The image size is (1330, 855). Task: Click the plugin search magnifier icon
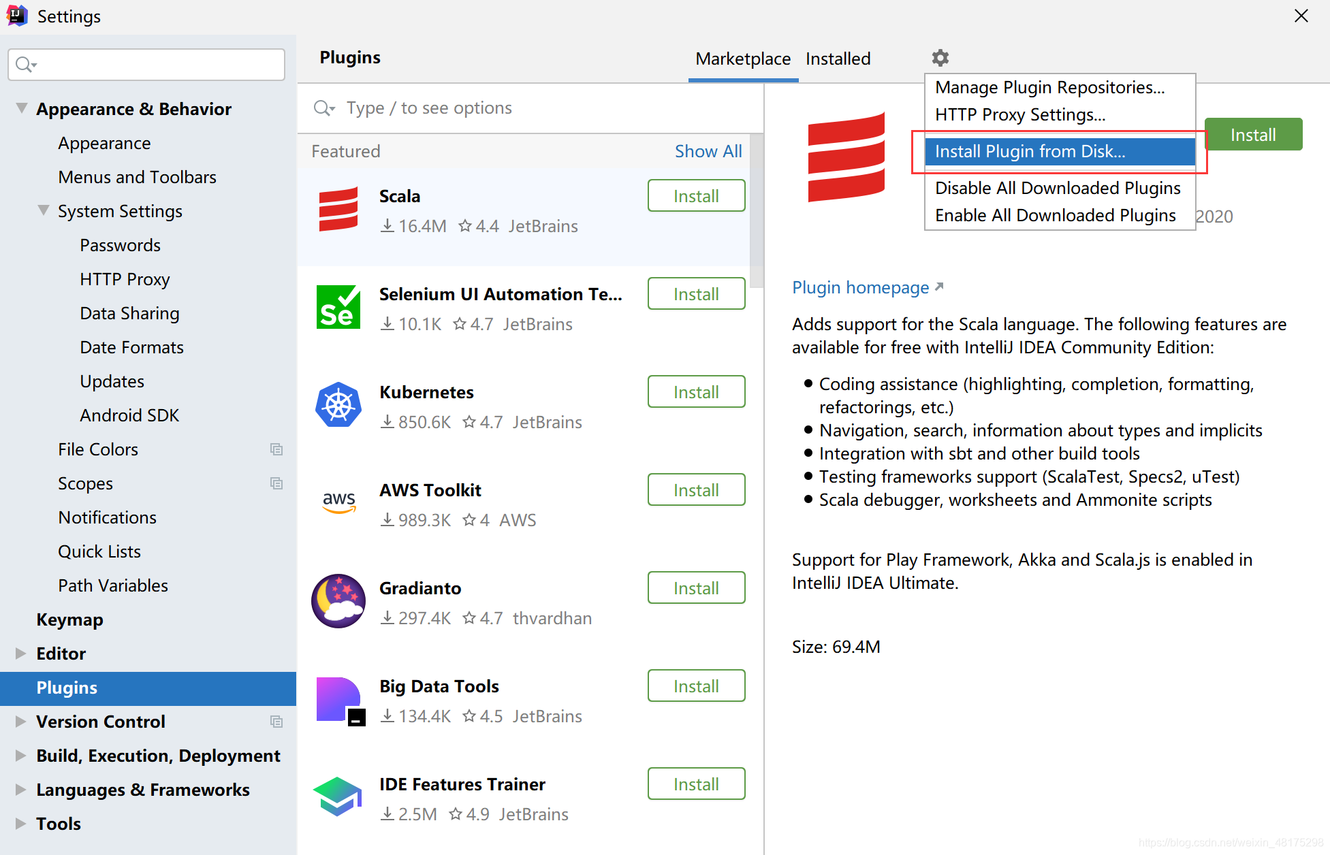[x=323, y=108]
